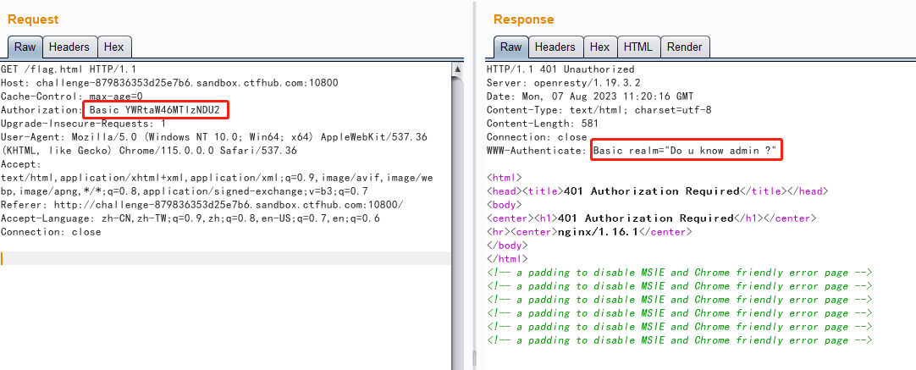Click the empty line below the request
The height and width of the screenshot is (370, 916).
pos(225,258)
